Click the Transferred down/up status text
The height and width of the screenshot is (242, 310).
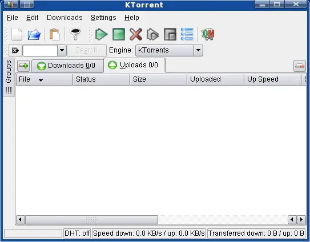256,233
